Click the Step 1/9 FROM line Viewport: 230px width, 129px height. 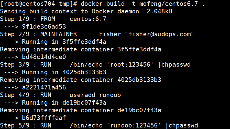coord(53,19)
